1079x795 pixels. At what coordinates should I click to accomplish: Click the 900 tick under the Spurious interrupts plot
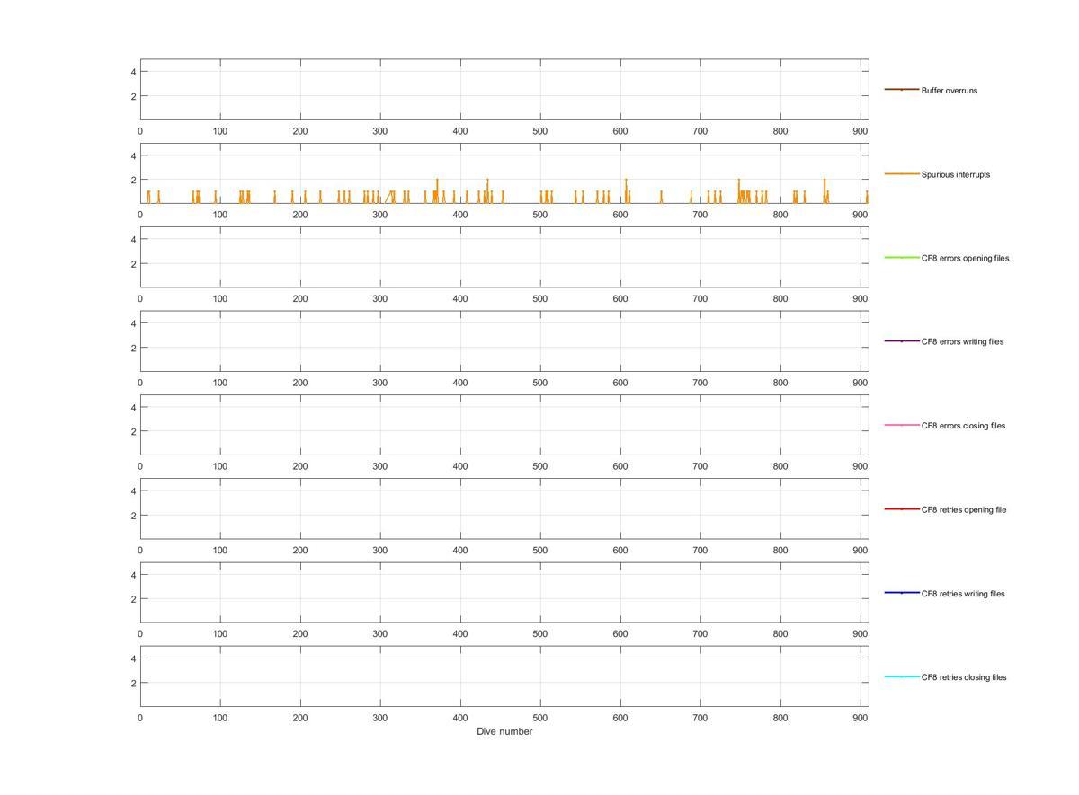click(x=861, y=215)
